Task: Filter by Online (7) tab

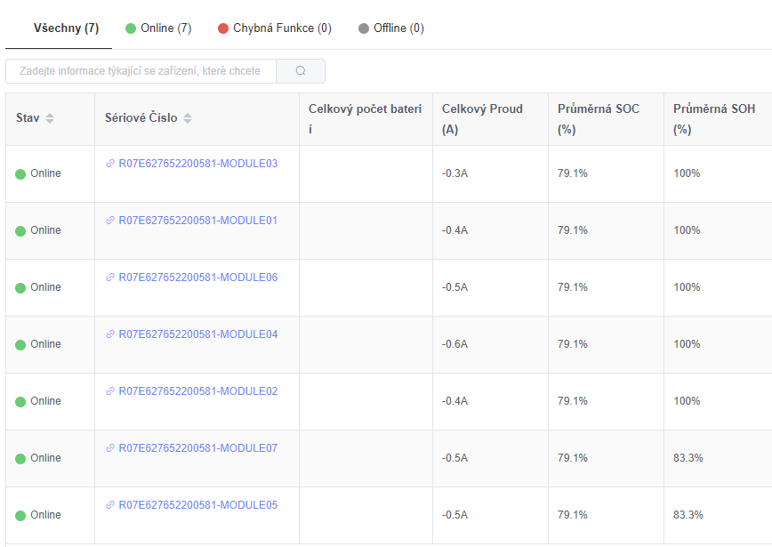Action: point(158,28)
